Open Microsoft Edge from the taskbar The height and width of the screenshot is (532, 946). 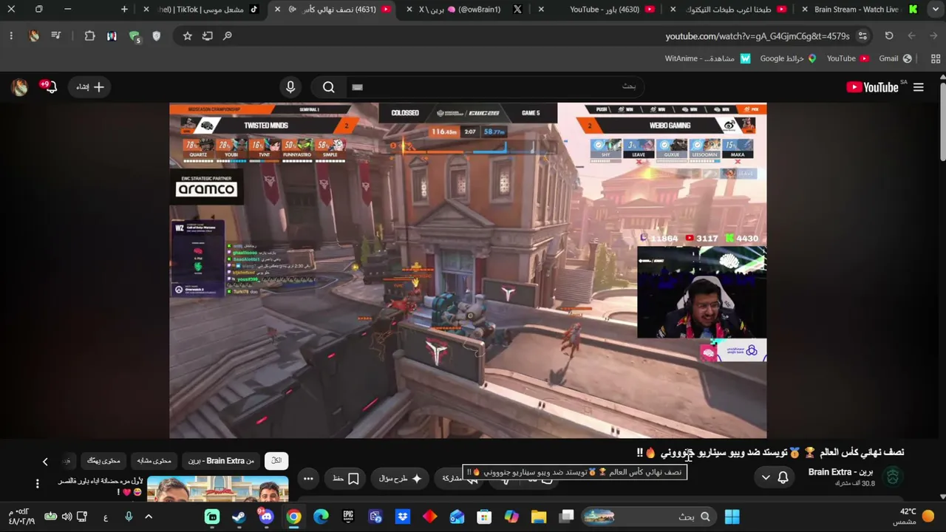pyautogui.click(x=321, y=516)
